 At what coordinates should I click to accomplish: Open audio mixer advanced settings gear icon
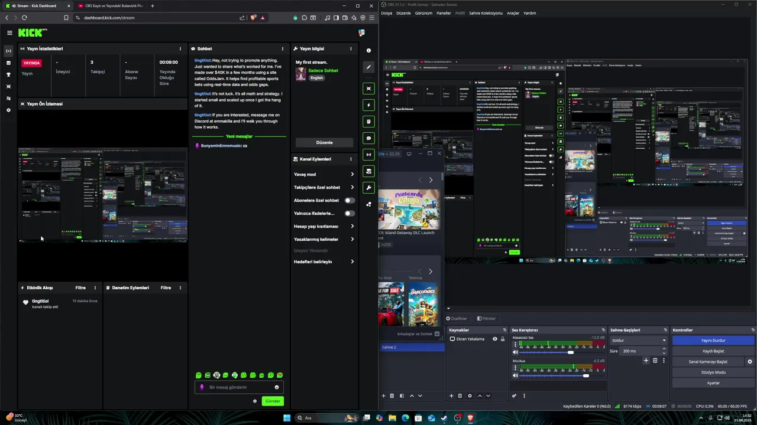tap(514, 395)
